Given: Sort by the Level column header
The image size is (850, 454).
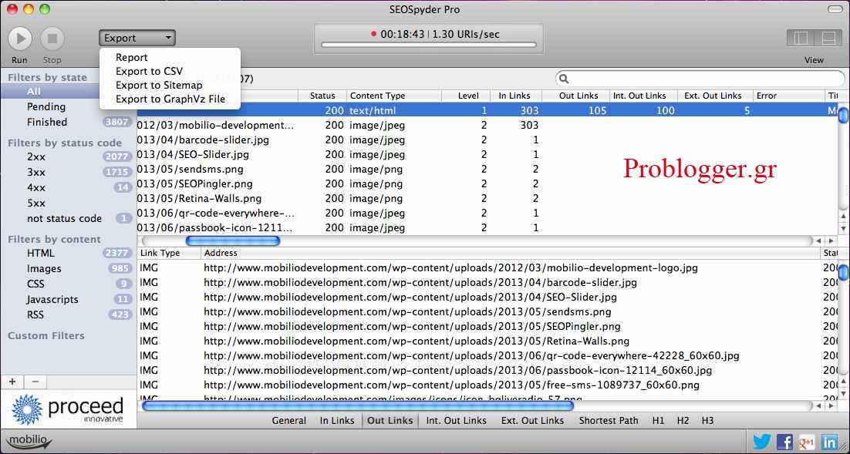Looking at the screenshot, I should point(466,96).
